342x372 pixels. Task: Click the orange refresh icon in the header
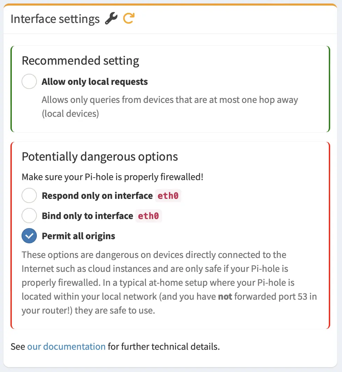coord(128,19)
